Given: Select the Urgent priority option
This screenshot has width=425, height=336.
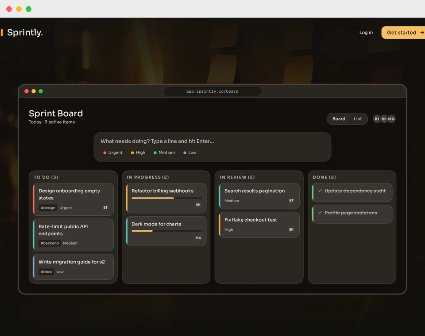Looking at the screenshot, I should 113,153.
